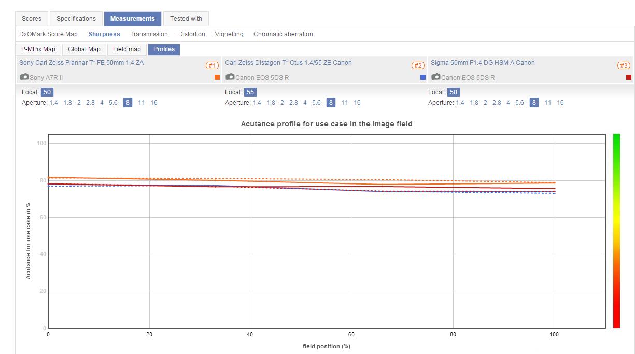
Task: Open the Specifications tab
Action: 76,19
